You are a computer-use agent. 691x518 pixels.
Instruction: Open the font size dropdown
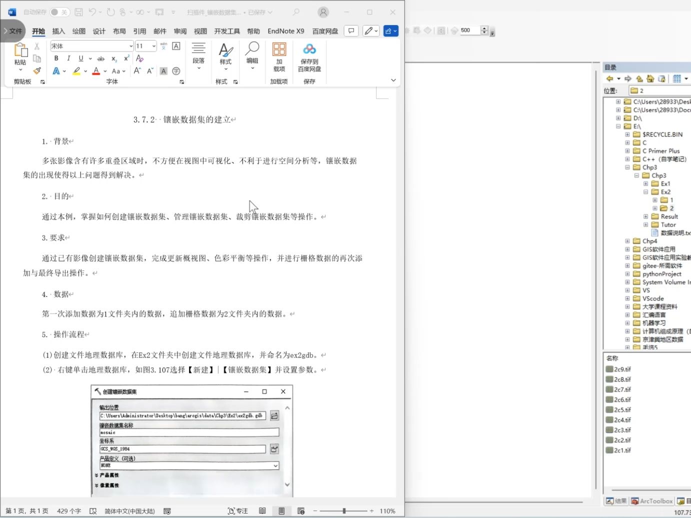pyautogui.click(x=154, y=46)
